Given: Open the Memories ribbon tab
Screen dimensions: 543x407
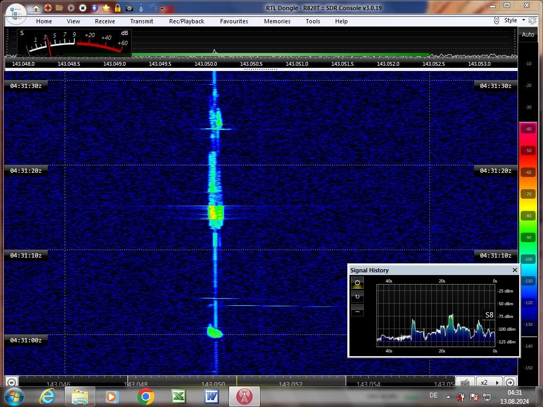Looking at the screenshot, I should click(277, 21).
